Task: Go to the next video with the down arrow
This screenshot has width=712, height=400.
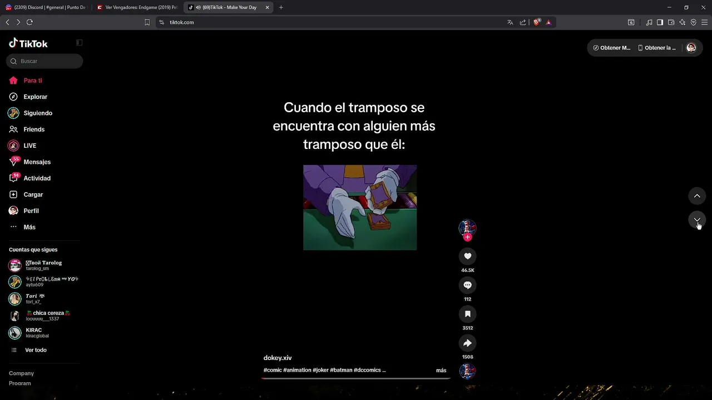Action: (x=697, y=220)
